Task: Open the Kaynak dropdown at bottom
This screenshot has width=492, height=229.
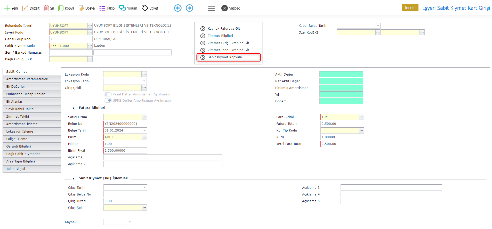Action: point(130,222)
